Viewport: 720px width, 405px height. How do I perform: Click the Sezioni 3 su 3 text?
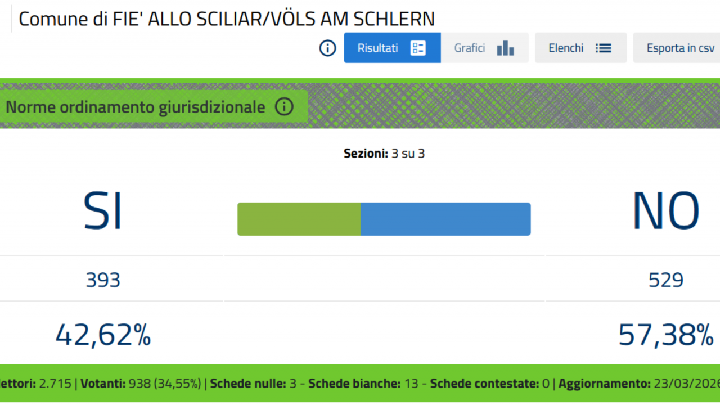384,153
